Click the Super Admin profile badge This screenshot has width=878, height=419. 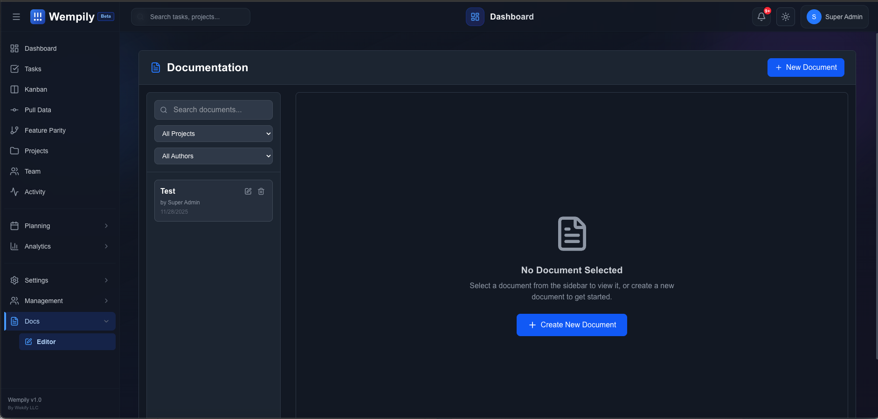tap(834, 17)
